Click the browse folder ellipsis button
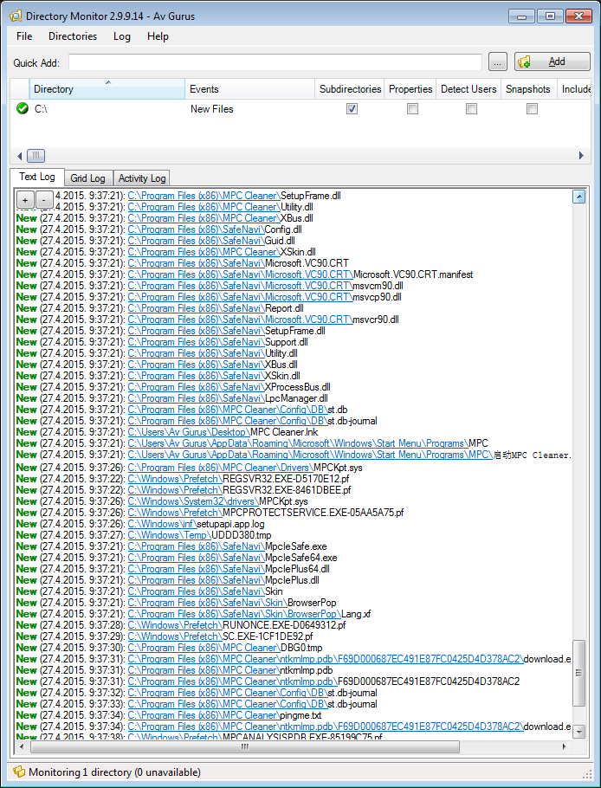 coord(497,62)
